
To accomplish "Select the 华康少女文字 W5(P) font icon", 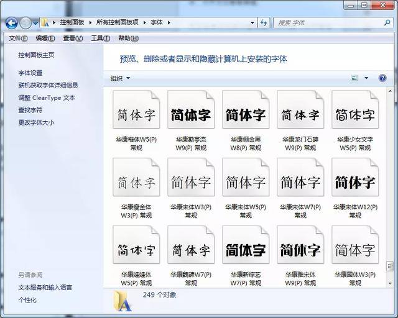I will tap(355, 109).
